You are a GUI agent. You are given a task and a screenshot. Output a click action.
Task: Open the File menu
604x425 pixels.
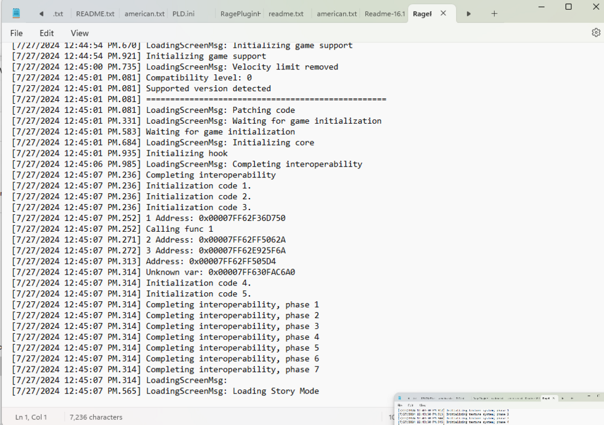point(16,33)
